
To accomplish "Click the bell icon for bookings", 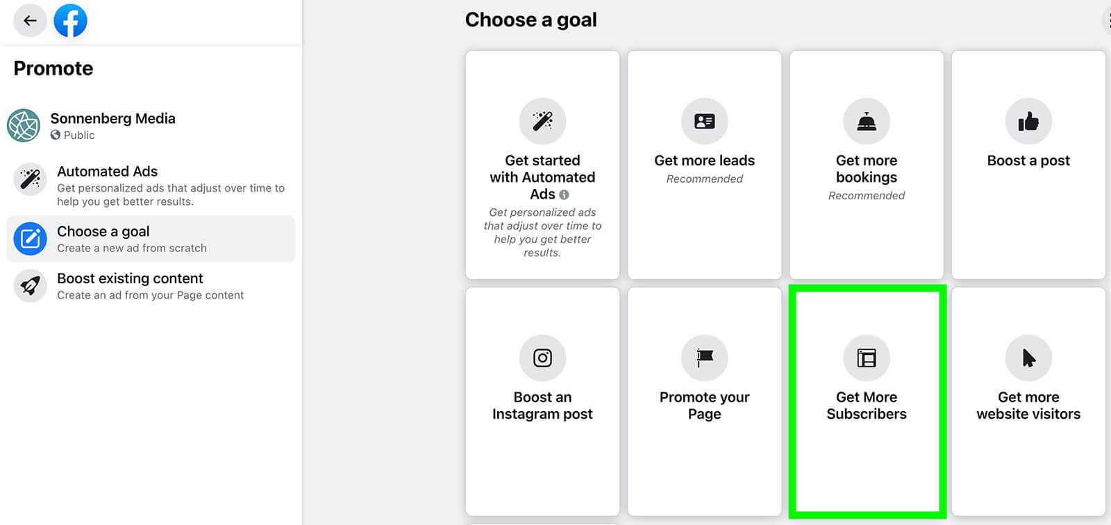I will tap(866, 122).
